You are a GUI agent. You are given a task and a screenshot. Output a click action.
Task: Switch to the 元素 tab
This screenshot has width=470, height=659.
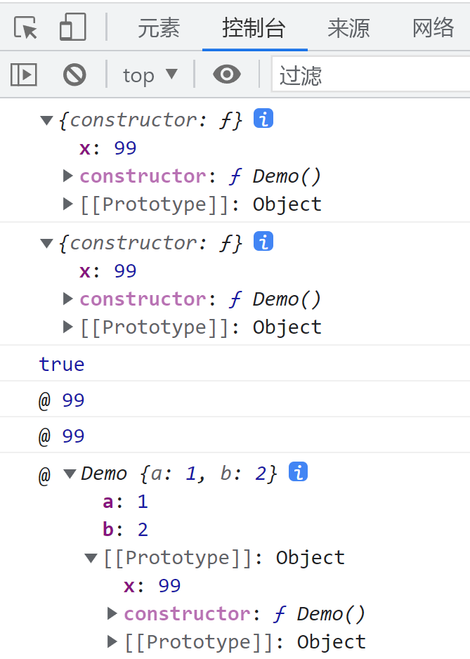click(159, 28)
